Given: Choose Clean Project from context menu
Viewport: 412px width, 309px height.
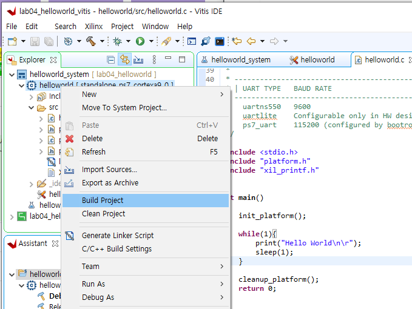Looking at the screenshot, I should tap(146, 214).
